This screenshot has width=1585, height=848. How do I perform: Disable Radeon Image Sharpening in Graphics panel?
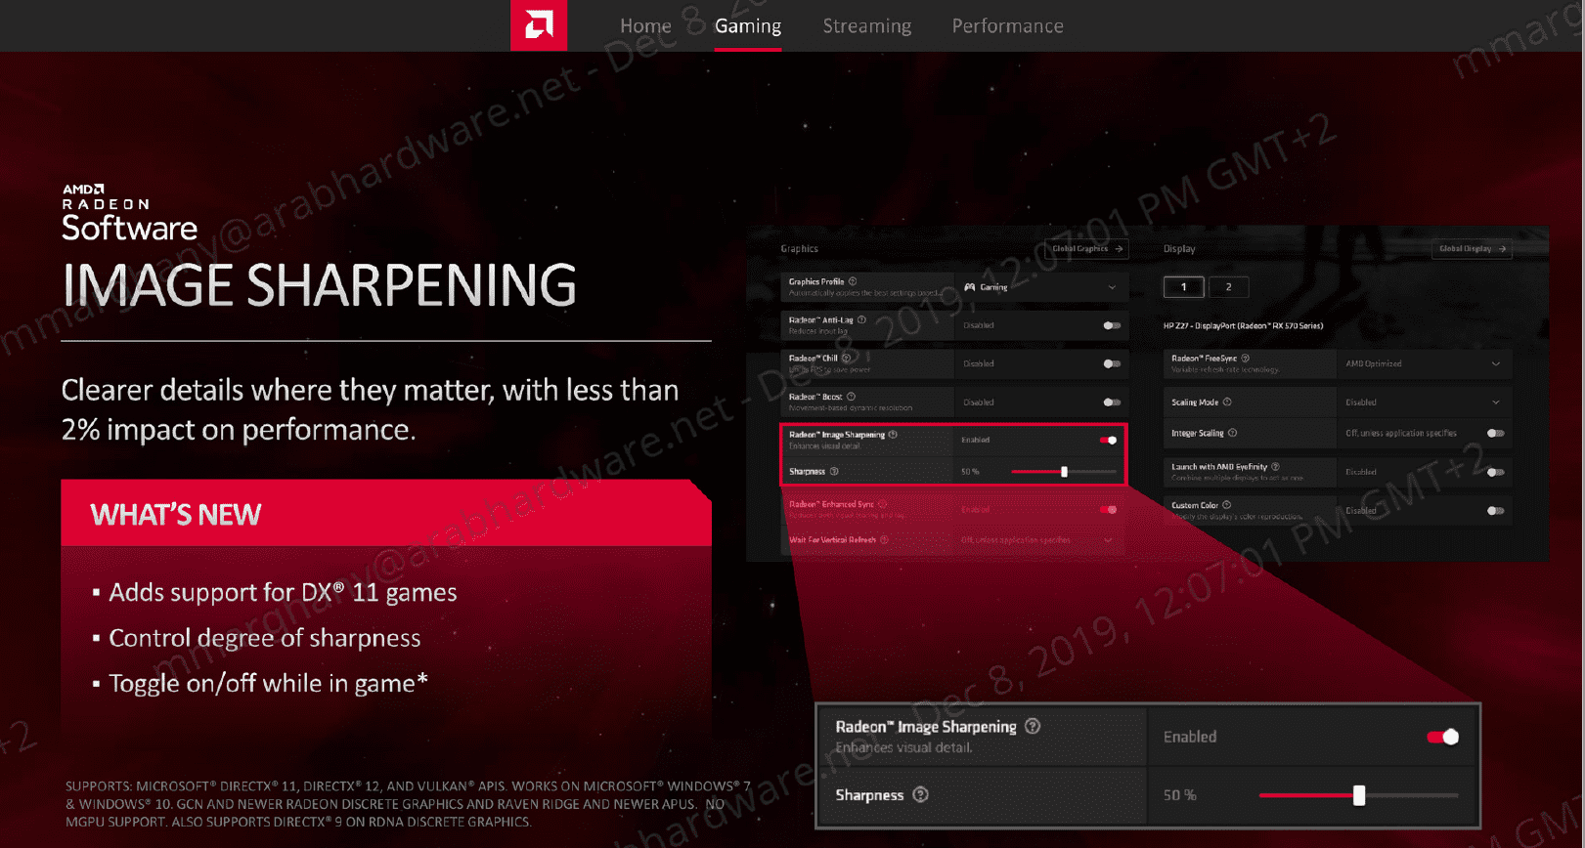[x=1109, y=440]
